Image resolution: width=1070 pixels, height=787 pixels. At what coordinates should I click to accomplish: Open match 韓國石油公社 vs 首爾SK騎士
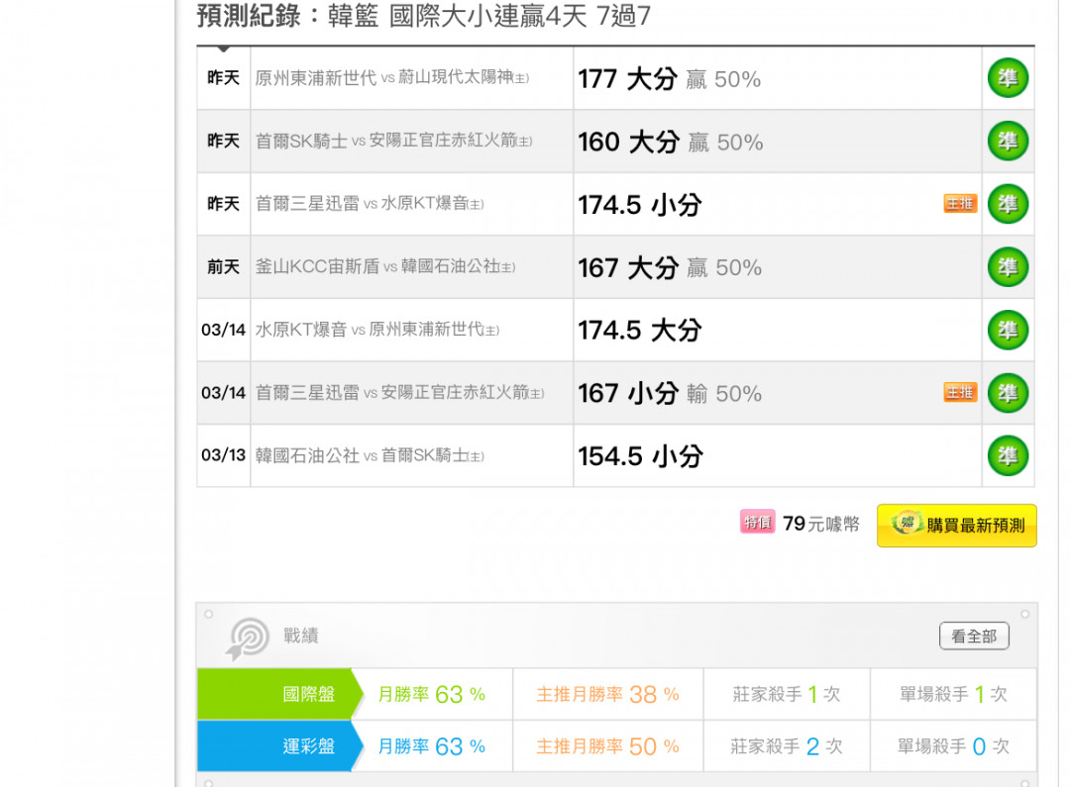tap(370, 456)
